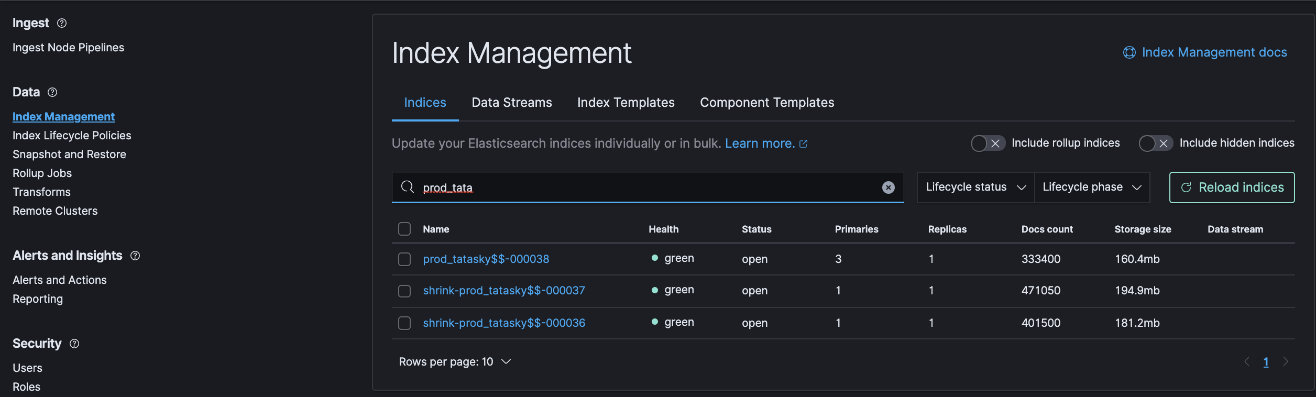The width and height of the screenshot is (1316, 397).
Task: Check the box for prod_tatasky$$-000038
Action: click(x=404, y=259)
